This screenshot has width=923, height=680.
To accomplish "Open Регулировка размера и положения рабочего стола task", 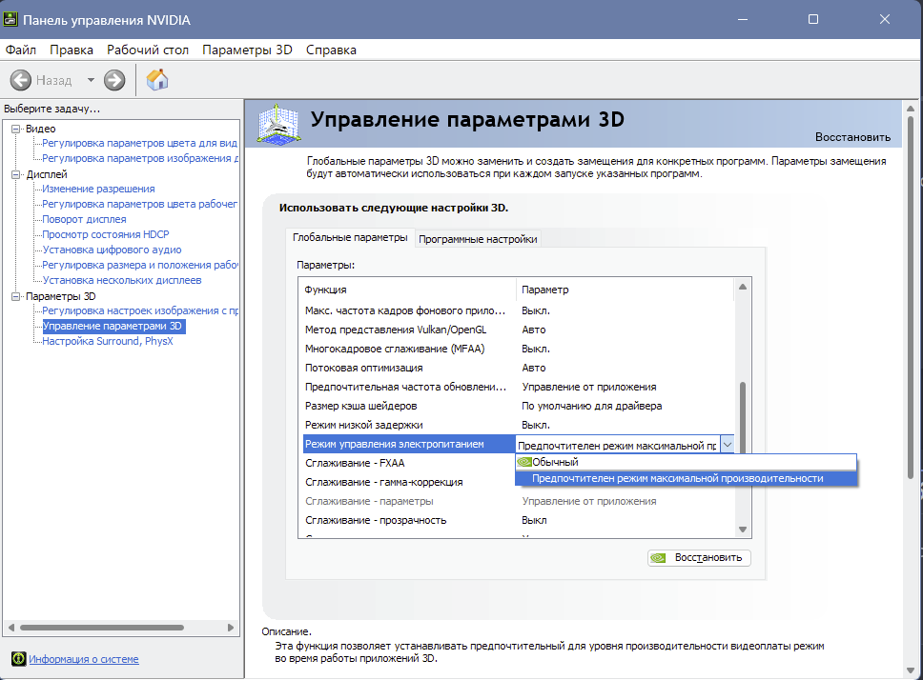I will point(140,265).
